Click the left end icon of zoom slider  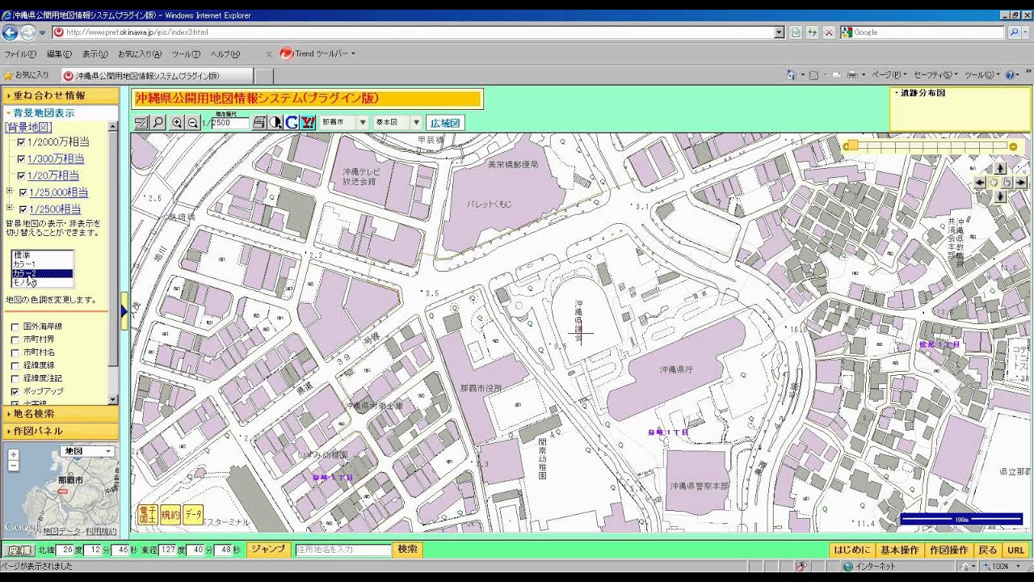click(846, 146)
